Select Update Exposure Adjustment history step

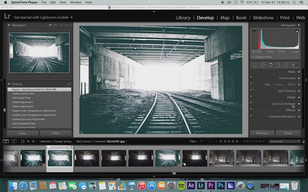(x=29, y=119)
